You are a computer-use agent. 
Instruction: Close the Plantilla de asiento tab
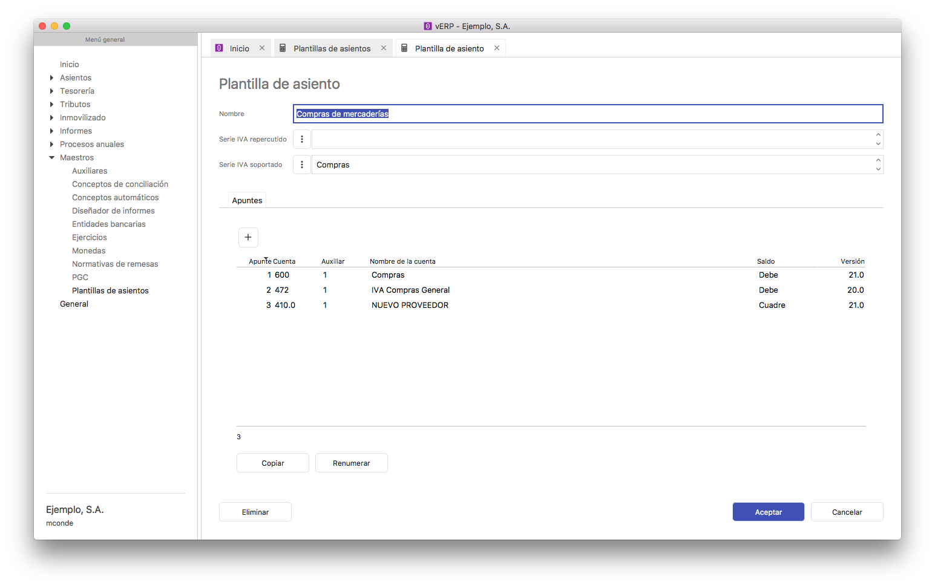pos(497,48)
